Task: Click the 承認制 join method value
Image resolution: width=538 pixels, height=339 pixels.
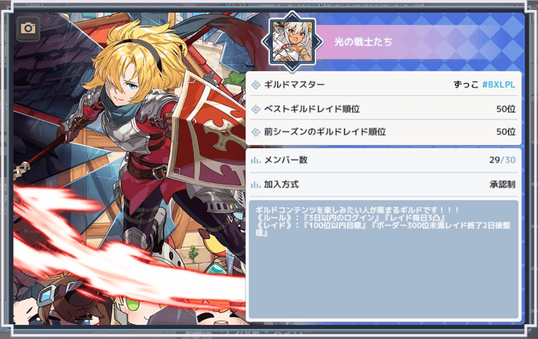Action: coord(502,185)
